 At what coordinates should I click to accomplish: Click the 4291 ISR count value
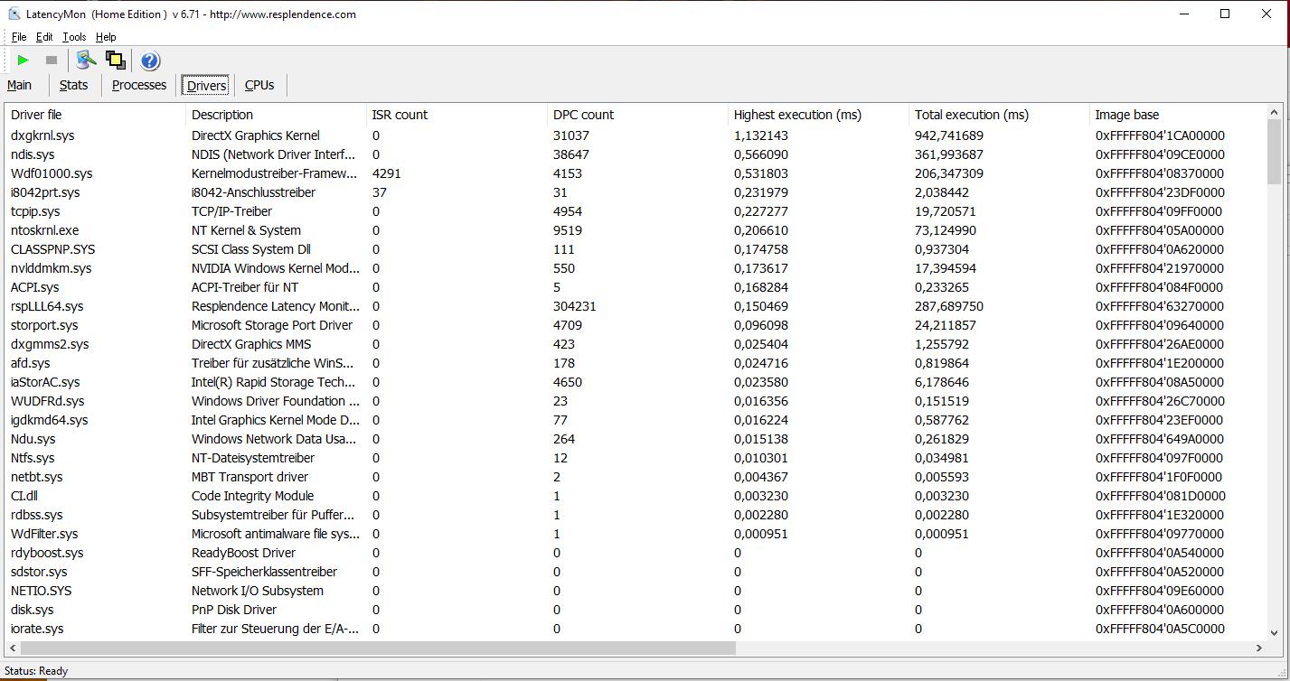tap(386, 173)
